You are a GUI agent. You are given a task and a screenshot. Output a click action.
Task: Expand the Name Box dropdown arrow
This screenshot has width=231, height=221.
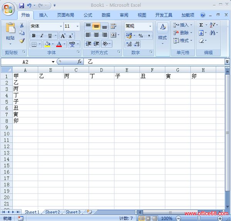pyautogui.click(x=53, y=62)
